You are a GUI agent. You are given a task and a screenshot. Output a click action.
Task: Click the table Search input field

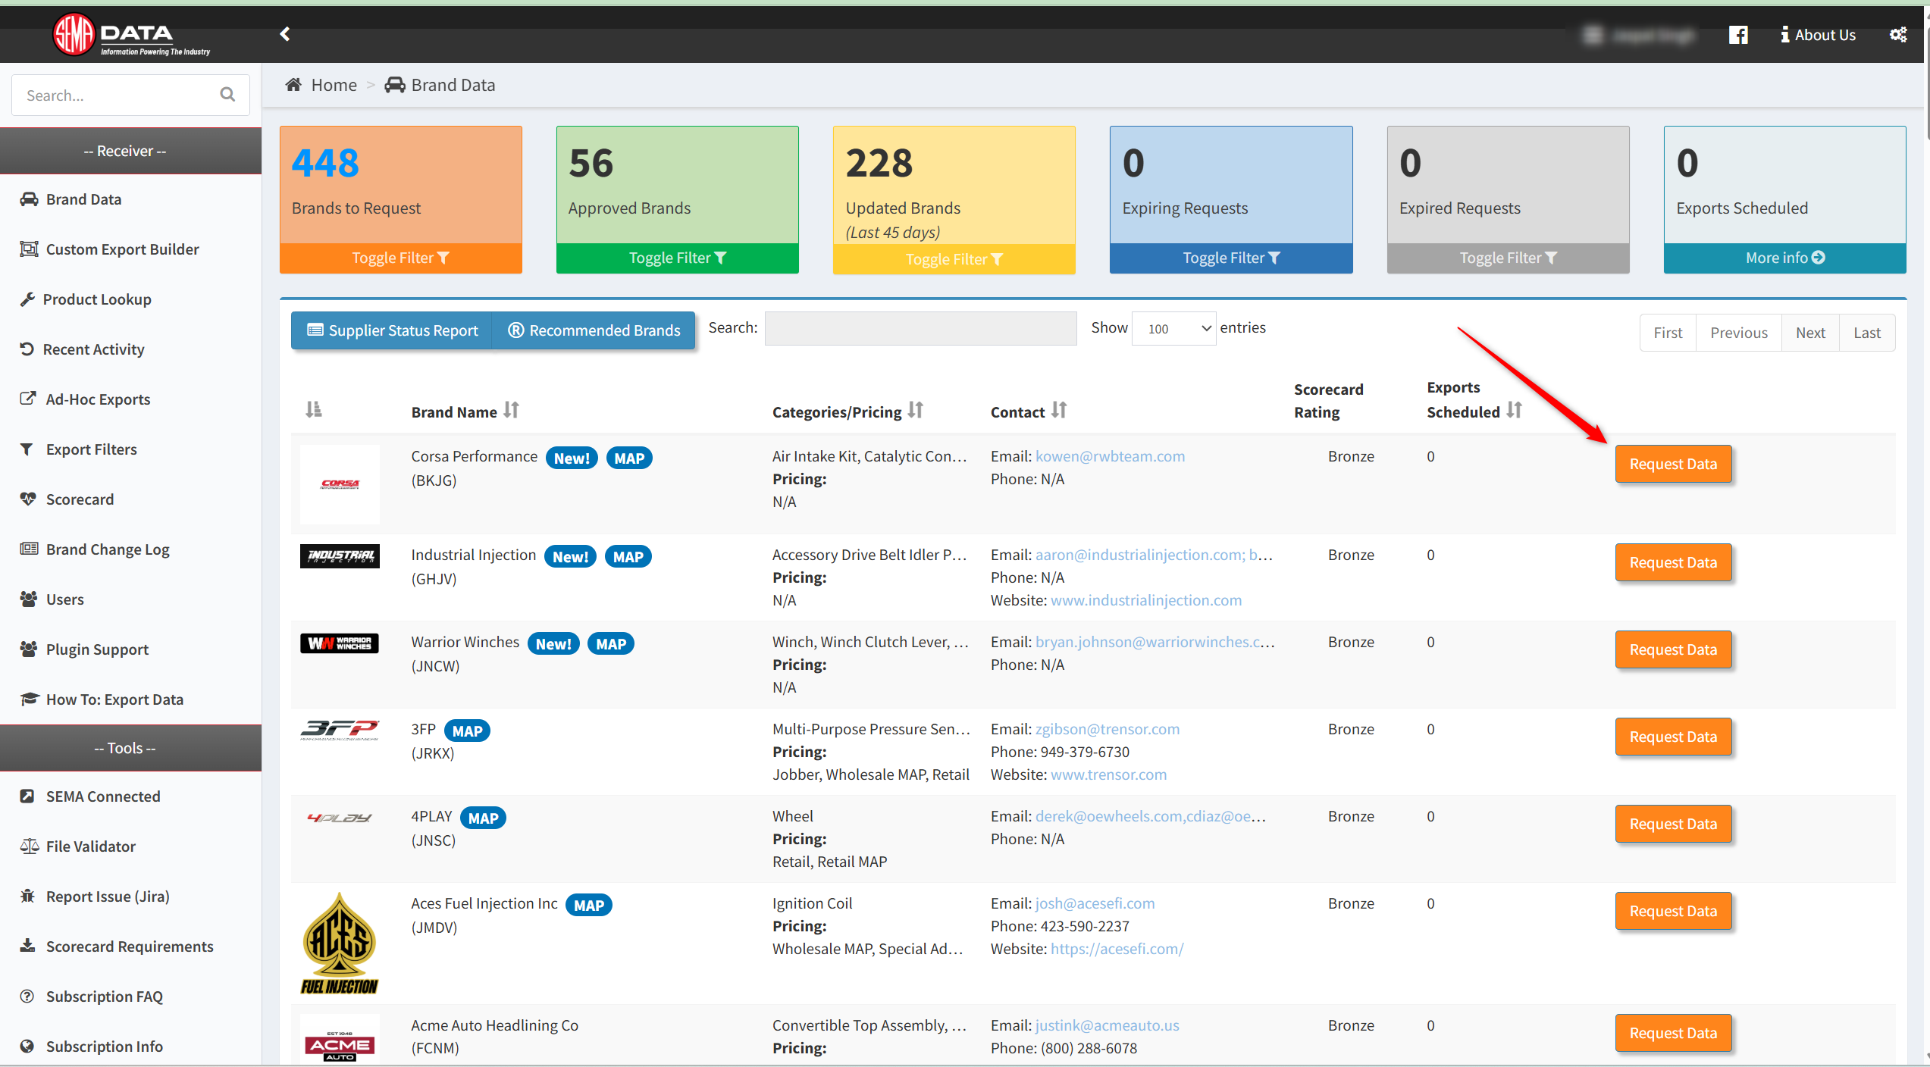[920, 329]
